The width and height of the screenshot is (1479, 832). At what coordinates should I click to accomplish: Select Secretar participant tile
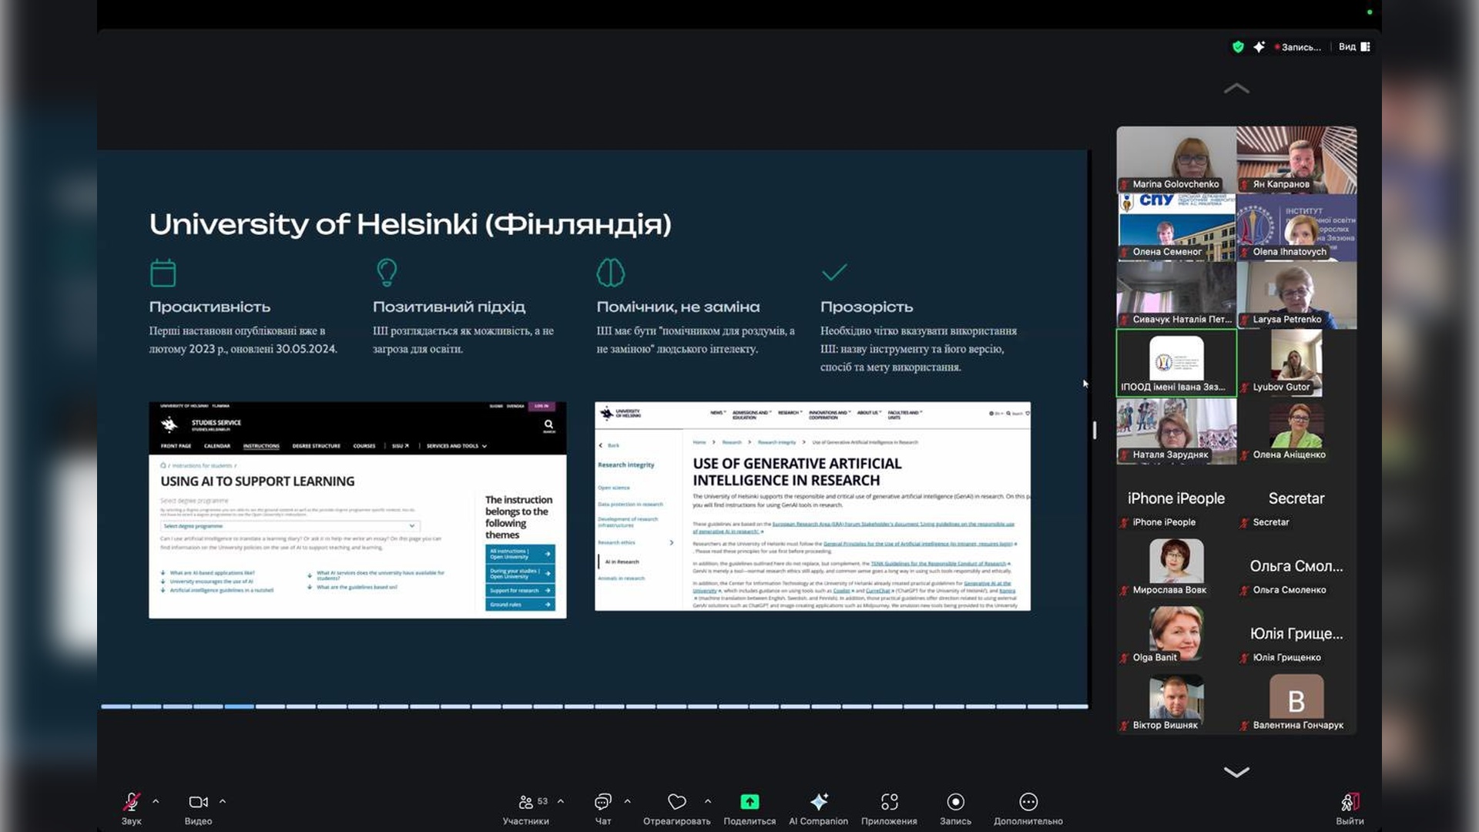1297,498
